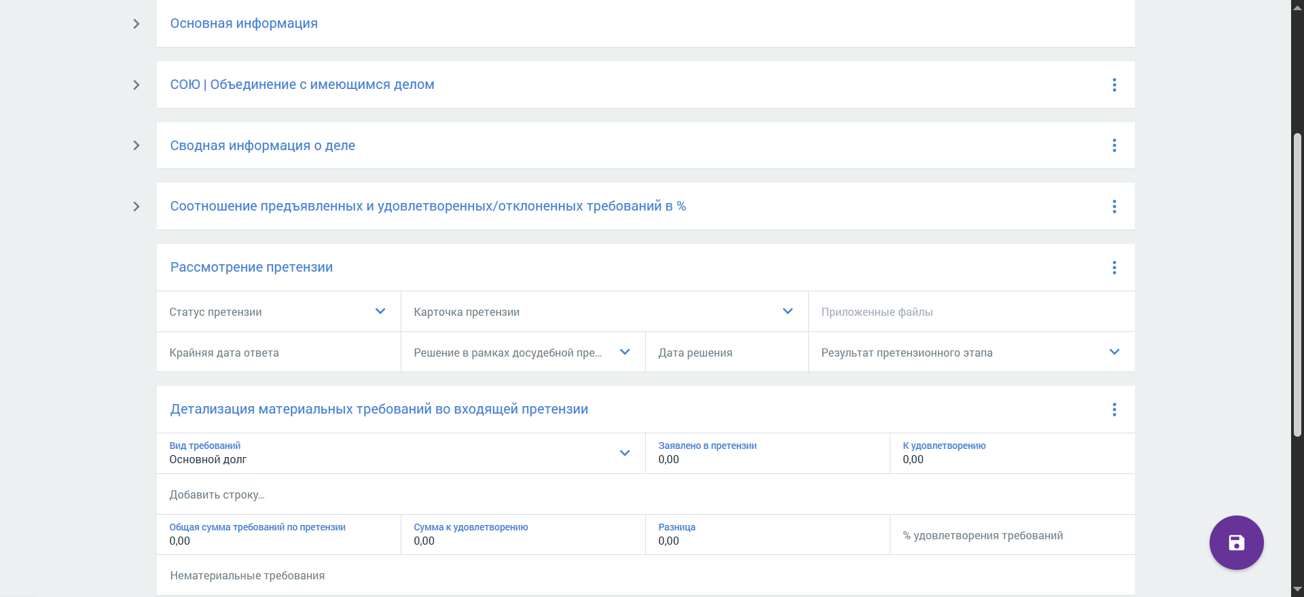
Task: Open the Вид требований dropdown arrow
Action: click(x=625, y=453)
